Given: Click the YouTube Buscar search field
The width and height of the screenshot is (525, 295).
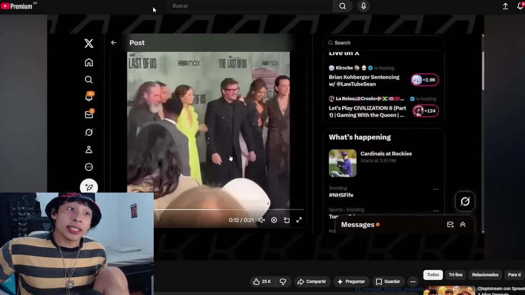Looking at the screenshot, I should point(250,6).
